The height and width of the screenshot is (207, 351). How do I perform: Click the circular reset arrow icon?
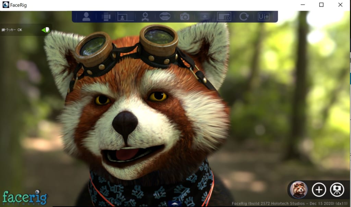[x=244, y=17]
